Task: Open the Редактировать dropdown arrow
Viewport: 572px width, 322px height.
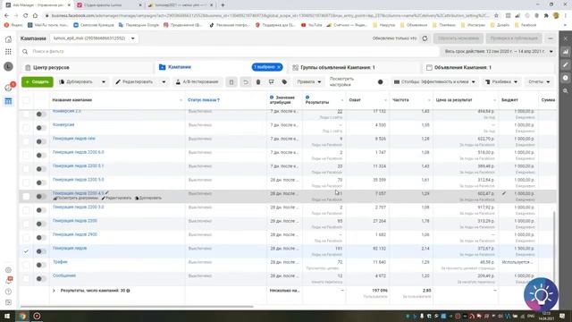Action: point(164,82)
